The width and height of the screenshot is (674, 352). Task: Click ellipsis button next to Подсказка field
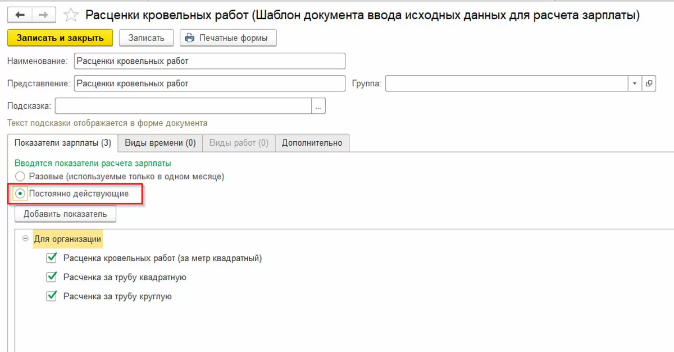pos(318,106)
